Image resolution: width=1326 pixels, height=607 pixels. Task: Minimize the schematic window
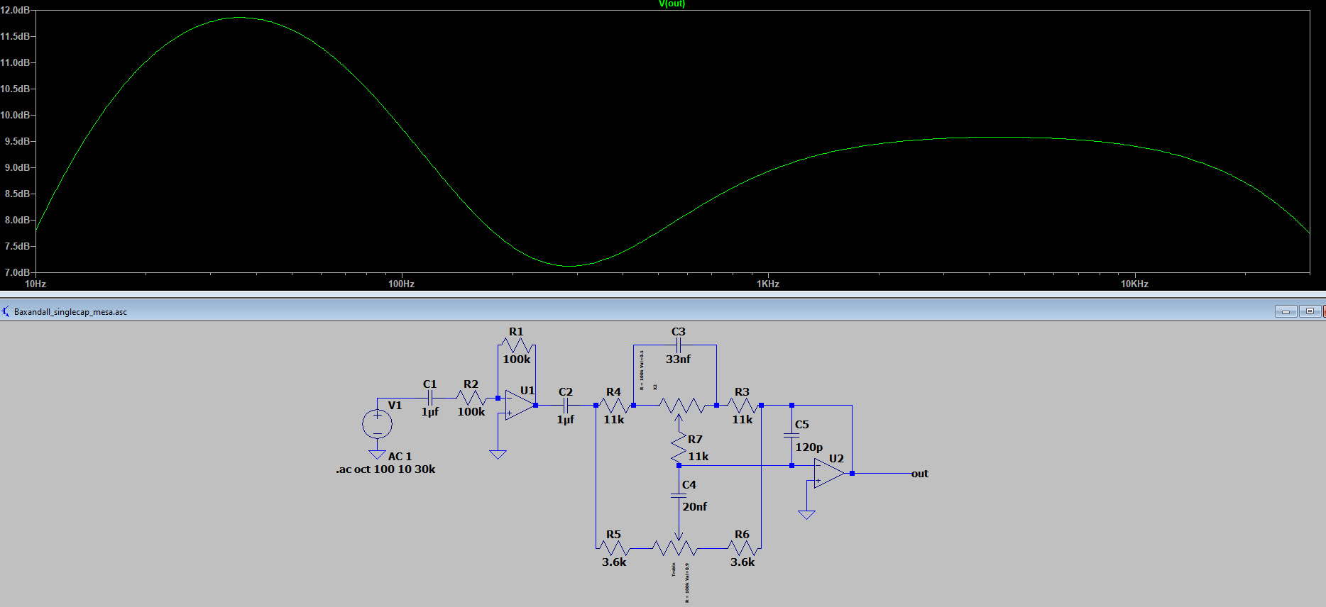(1286, 311)
